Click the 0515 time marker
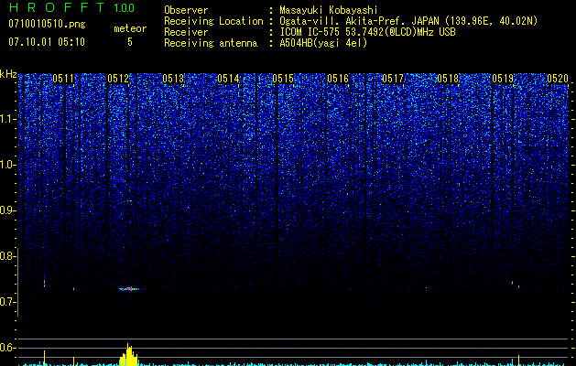 tap(283, 79)
